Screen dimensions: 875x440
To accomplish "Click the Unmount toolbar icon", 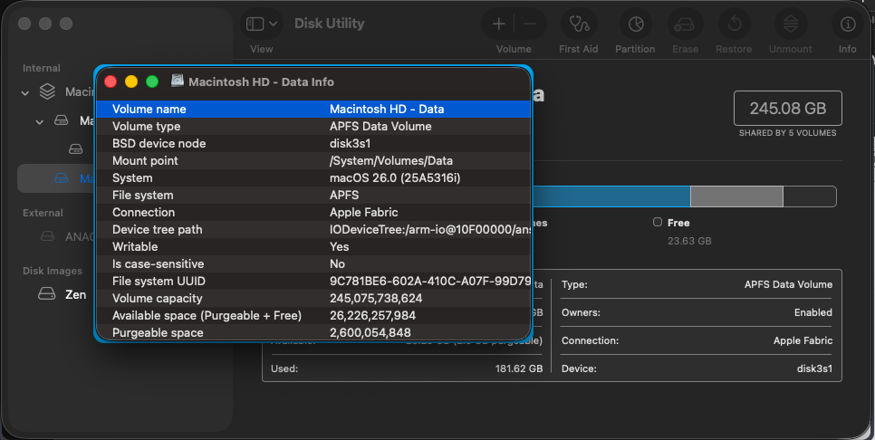I will 791,24.
